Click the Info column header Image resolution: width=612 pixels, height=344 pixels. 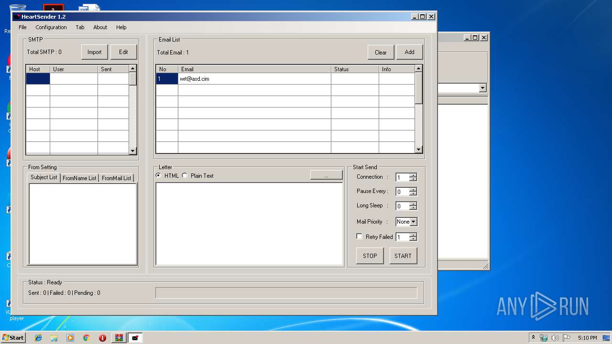tap(396, 69)
